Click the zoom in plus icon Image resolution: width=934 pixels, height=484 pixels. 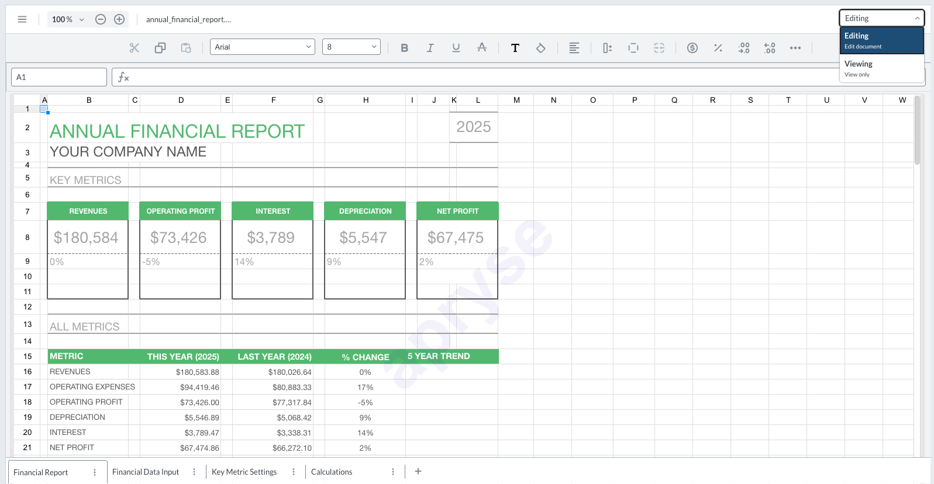tap(119, 19)
